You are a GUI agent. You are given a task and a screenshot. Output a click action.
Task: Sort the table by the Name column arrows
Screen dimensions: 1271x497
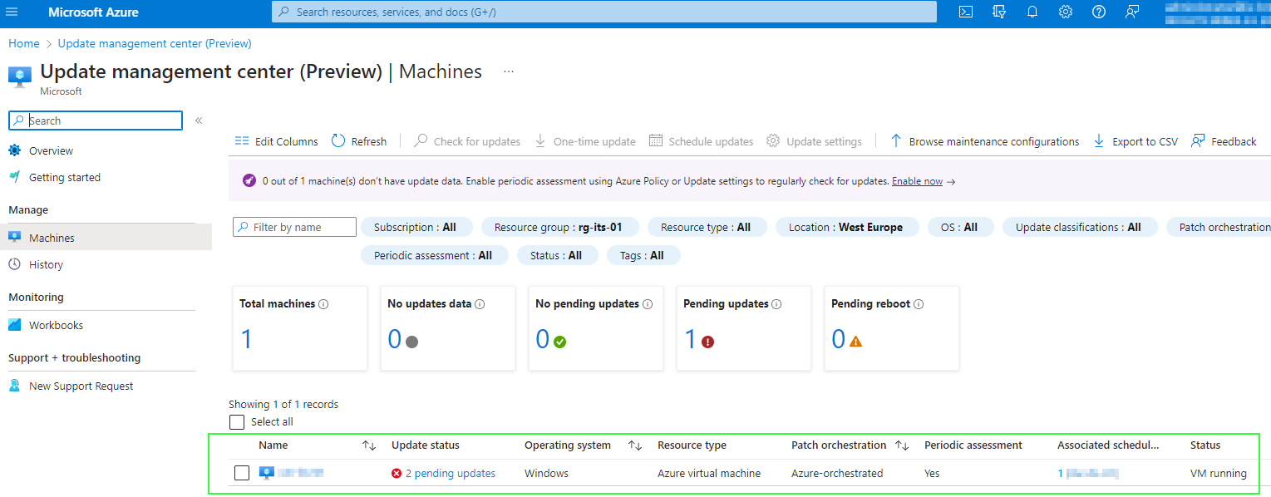click(369, 445)
